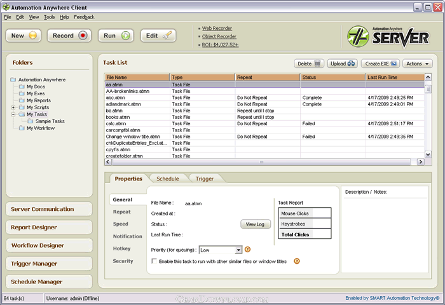Select the My Docs folder icon

tap(22, 86)
